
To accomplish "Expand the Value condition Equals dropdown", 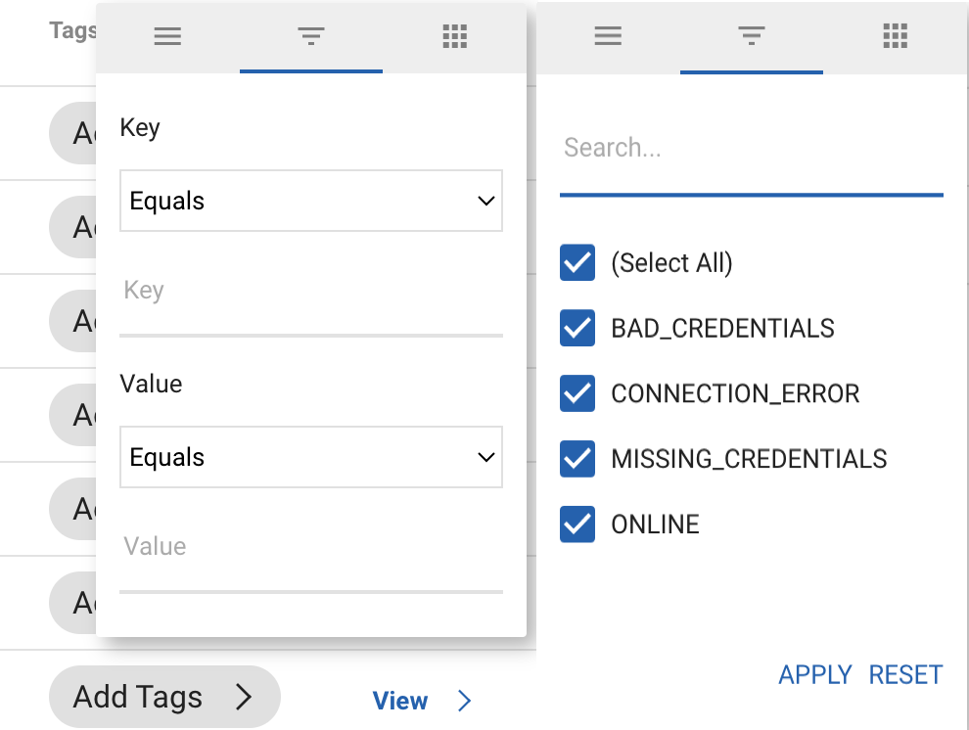I will pyautogui.click(x=311, y=457).
